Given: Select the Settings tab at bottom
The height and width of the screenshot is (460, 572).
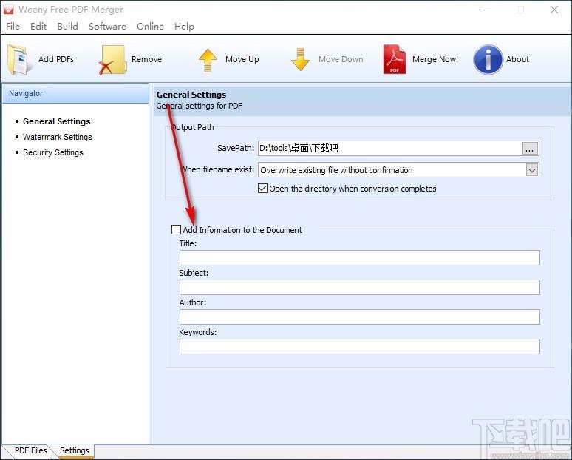Looking at the screenshot, I should pyautogui.click(x=75, y=450).
